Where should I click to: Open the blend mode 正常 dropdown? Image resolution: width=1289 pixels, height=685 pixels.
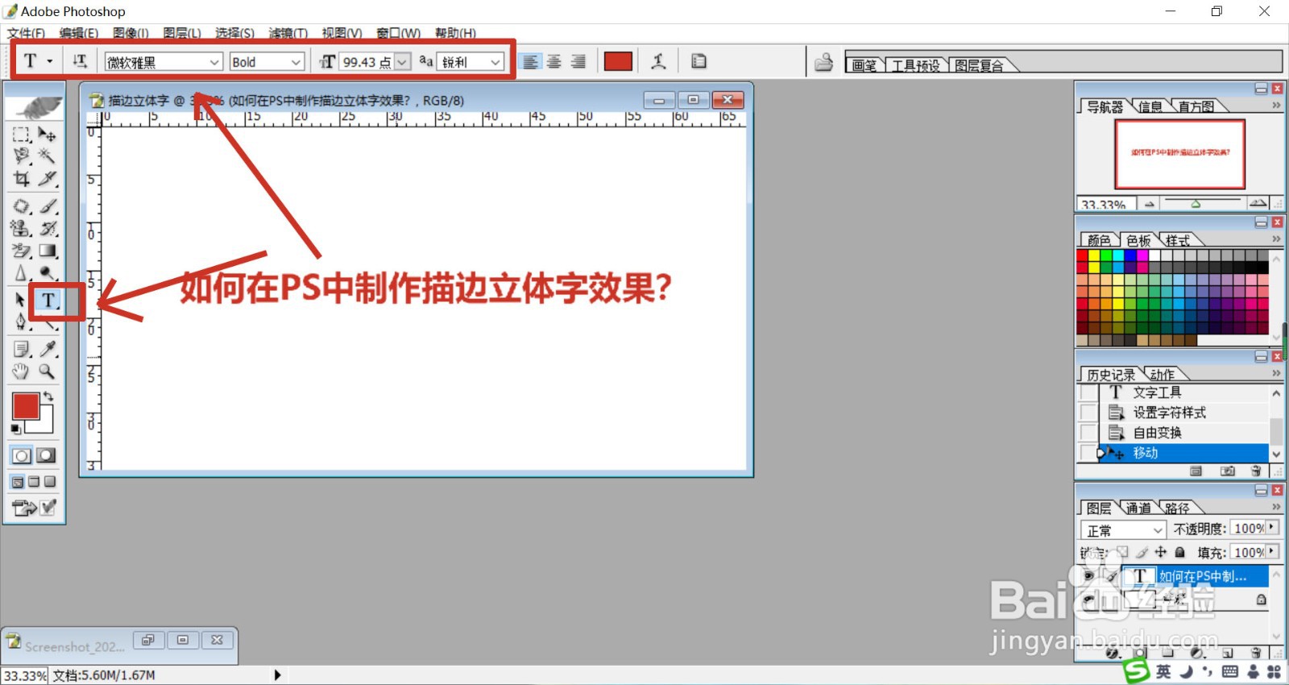[x=1123, y=529]
